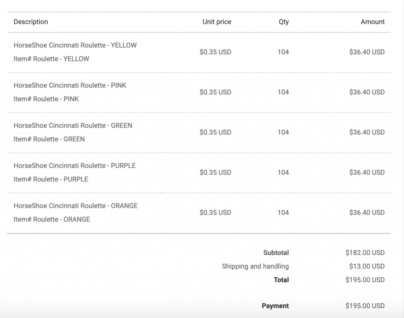Click Item# Roulette - PURPLE line

51,179
